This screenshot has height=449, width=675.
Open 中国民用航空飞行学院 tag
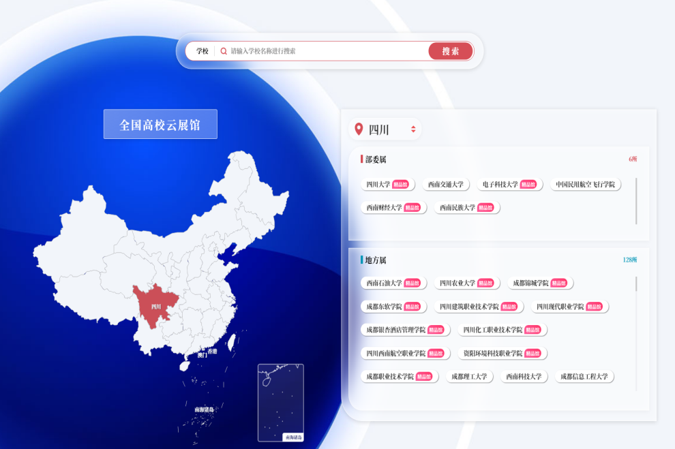tap(585, 185)
